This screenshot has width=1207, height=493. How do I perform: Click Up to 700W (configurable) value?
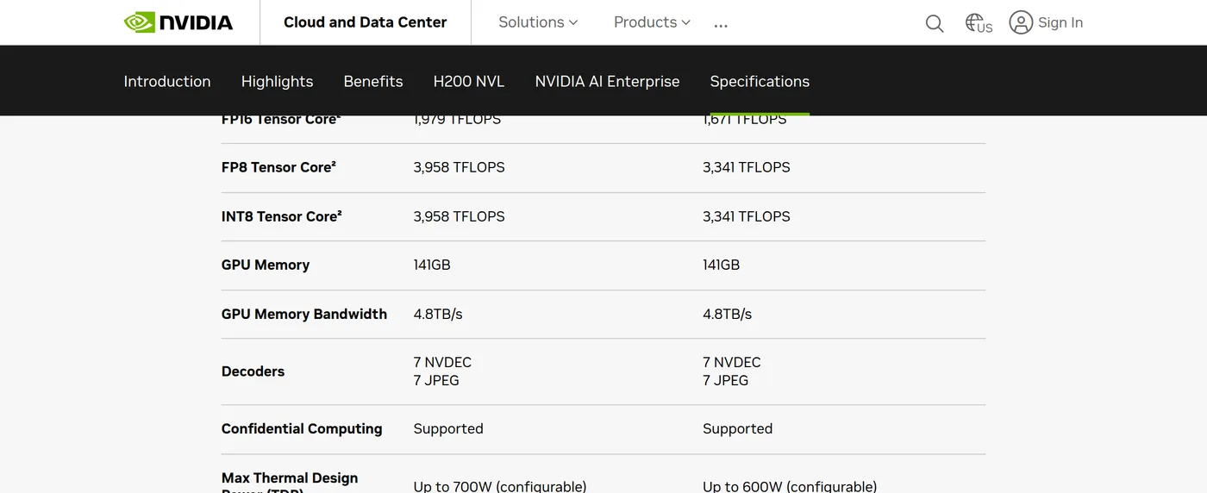[500, 486]
